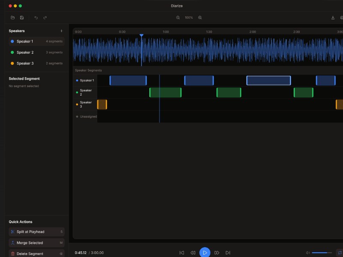Save the project with the save icon
This screenshot has width=343, height=257.
click(22, 18)
